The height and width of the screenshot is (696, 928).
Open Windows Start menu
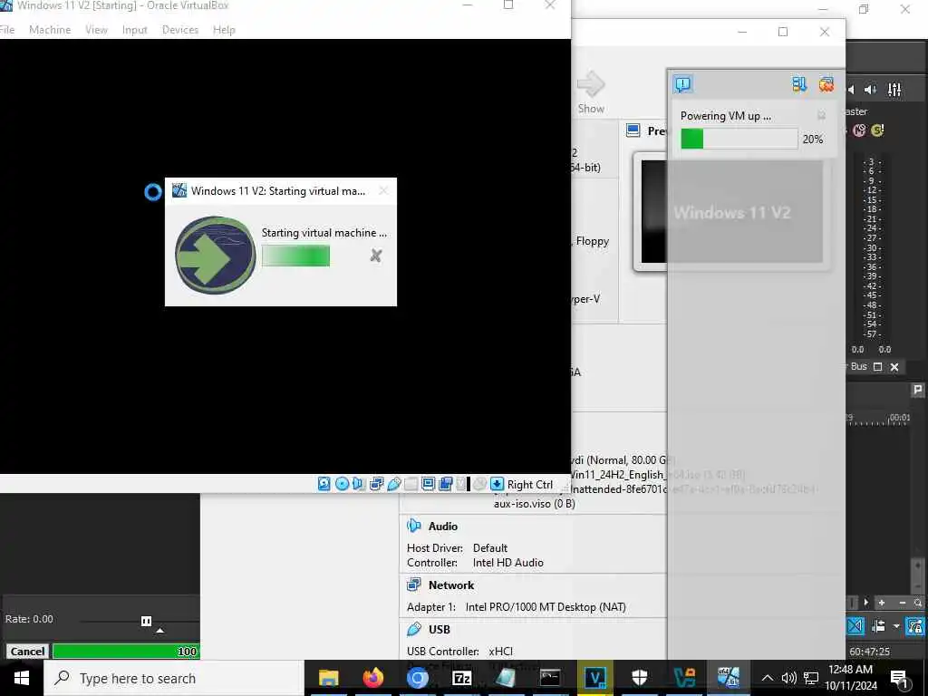coord(22,678)
